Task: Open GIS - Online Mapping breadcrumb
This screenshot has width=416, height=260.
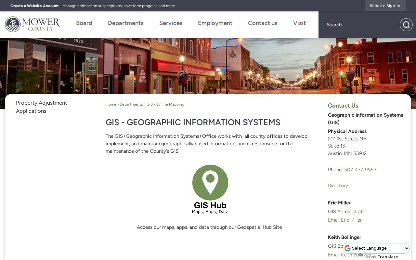Action: tap(165, 104)
